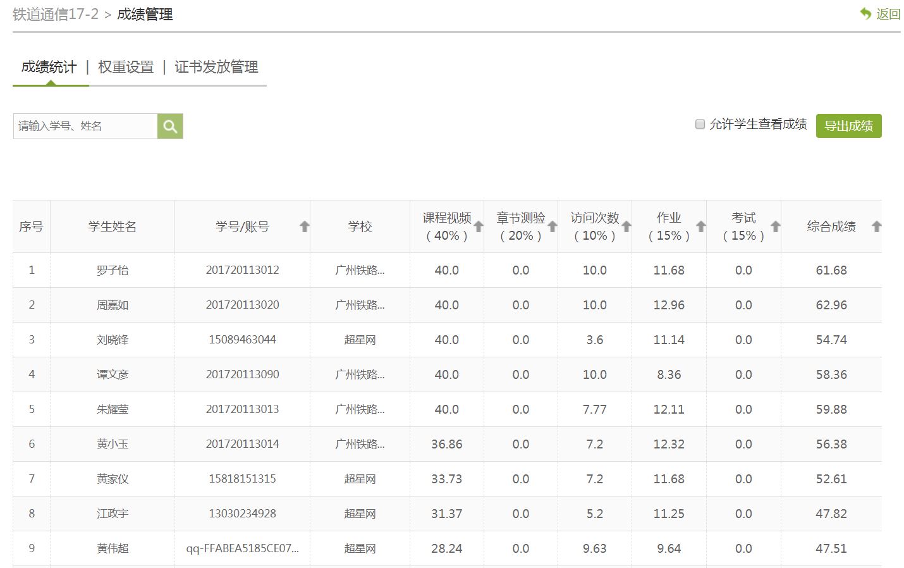Click account number 13030234928
The height and width of the screenshot is (568, 904).
click(x=242, y=514)
